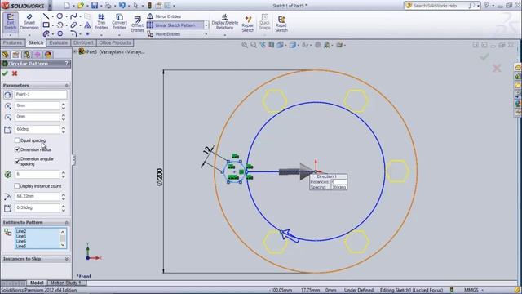Click the New document icon
The width and height of the screenshot is (522, 294).
pyautogui.click(x=67, y=6)
